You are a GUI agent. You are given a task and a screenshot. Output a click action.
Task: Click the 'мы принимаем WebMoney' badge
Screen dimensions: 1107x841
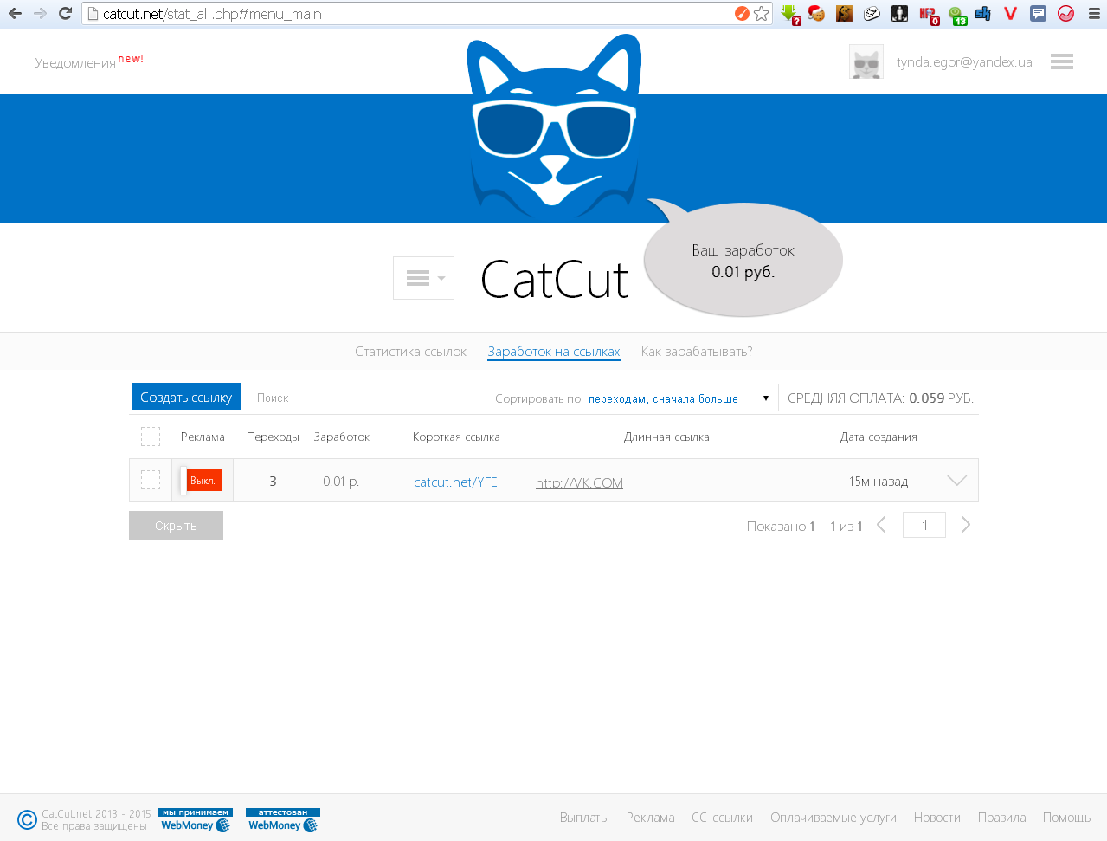point(196,820)
